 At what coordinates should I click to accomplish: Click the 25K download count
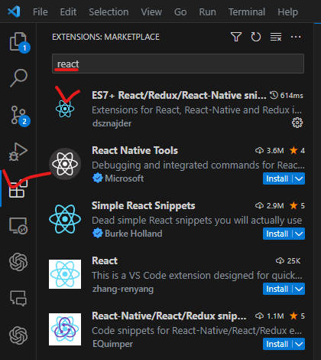[288, 261]
